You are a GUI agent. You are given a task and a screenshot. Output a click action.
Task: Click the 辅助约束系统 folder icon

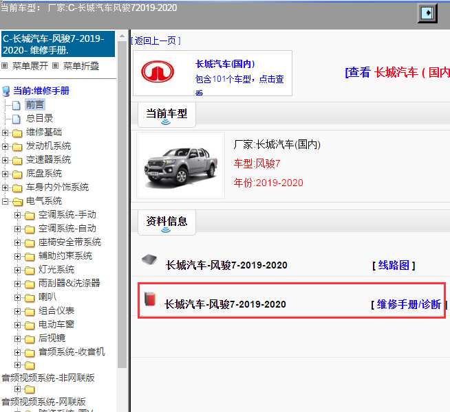coord(30,257)
